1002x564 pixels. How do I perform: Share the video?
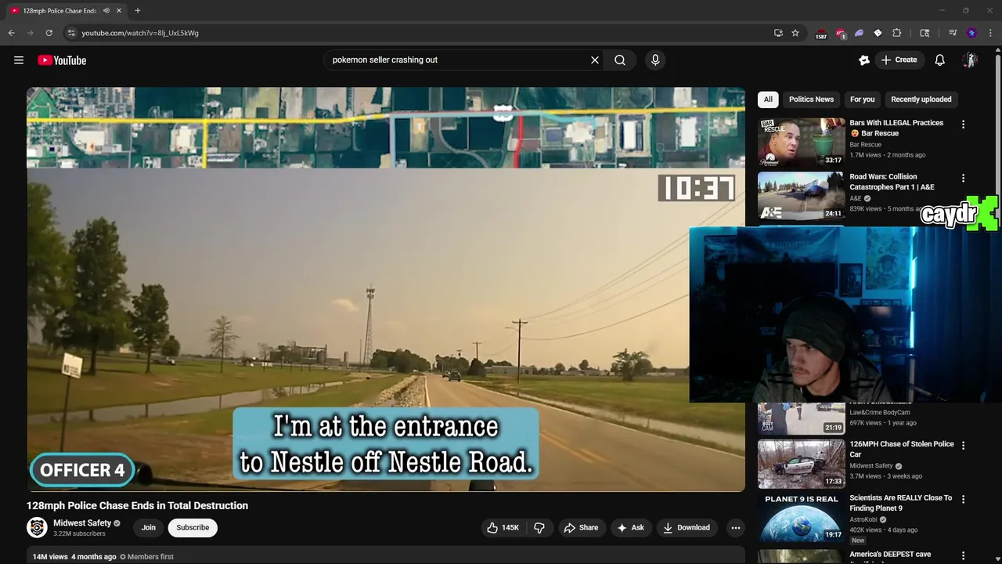pyautogui.click(x=581, y=528)
